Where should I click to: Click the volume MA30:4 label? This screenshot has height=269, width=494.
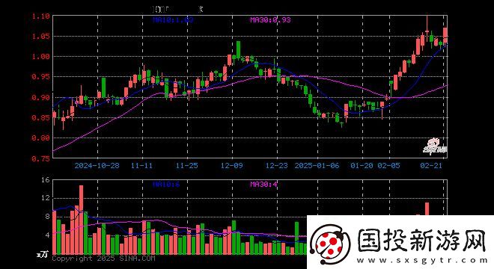tap(263, 184)
